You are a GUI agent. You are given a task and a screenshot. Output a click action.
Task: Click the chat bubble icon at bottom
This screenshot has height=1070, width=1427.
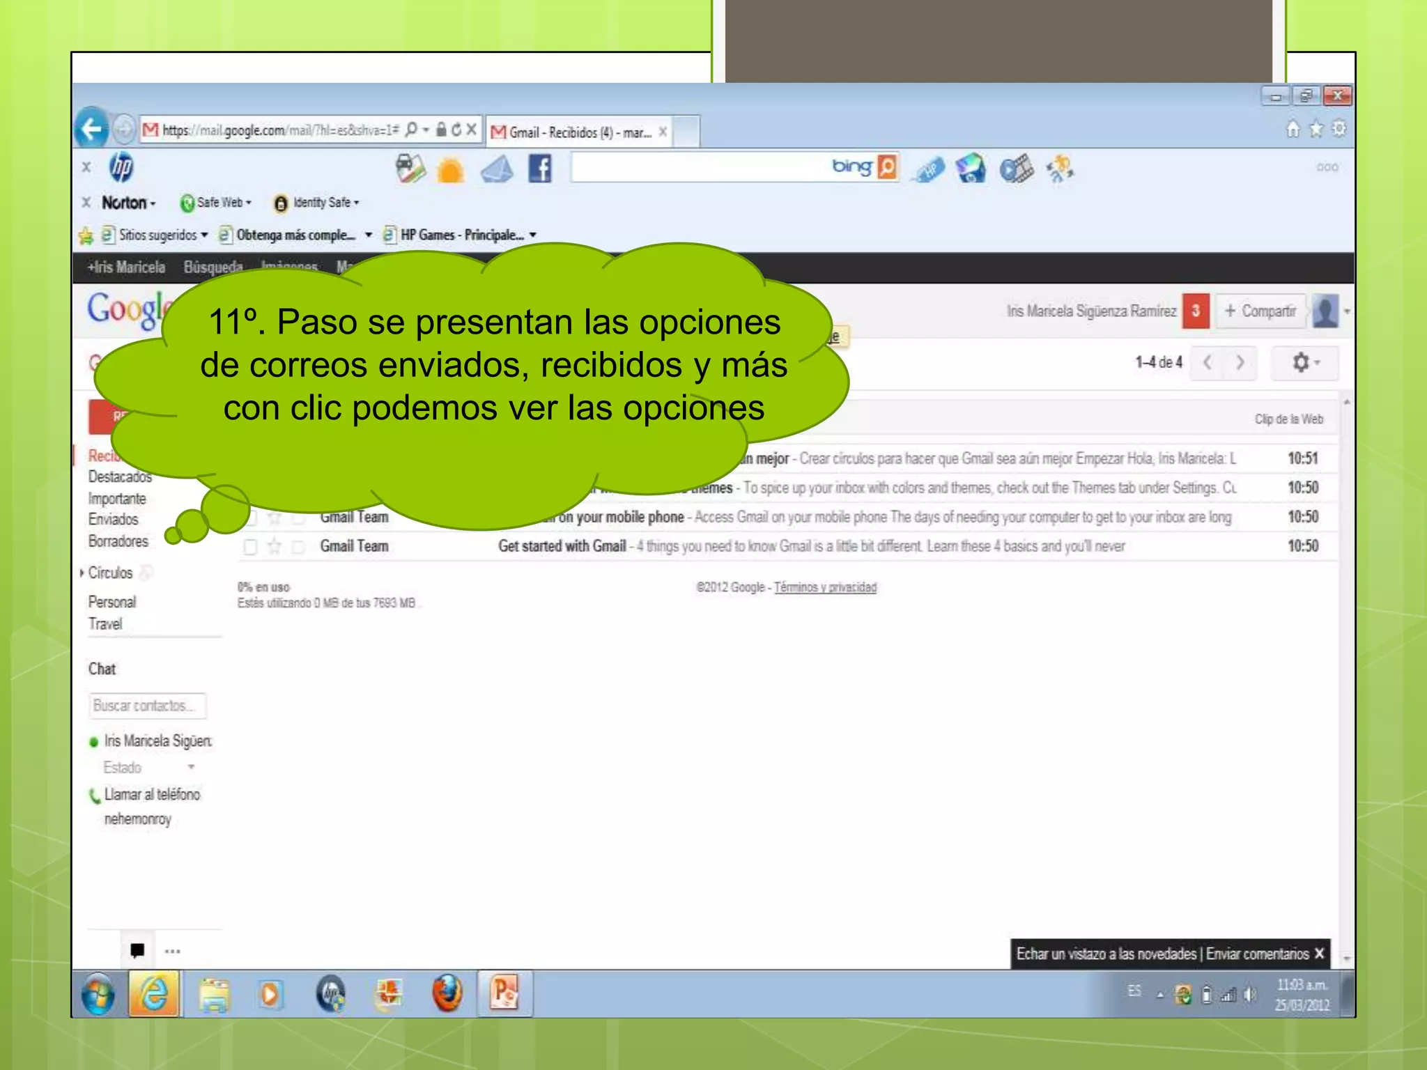(x=137, y=950)
